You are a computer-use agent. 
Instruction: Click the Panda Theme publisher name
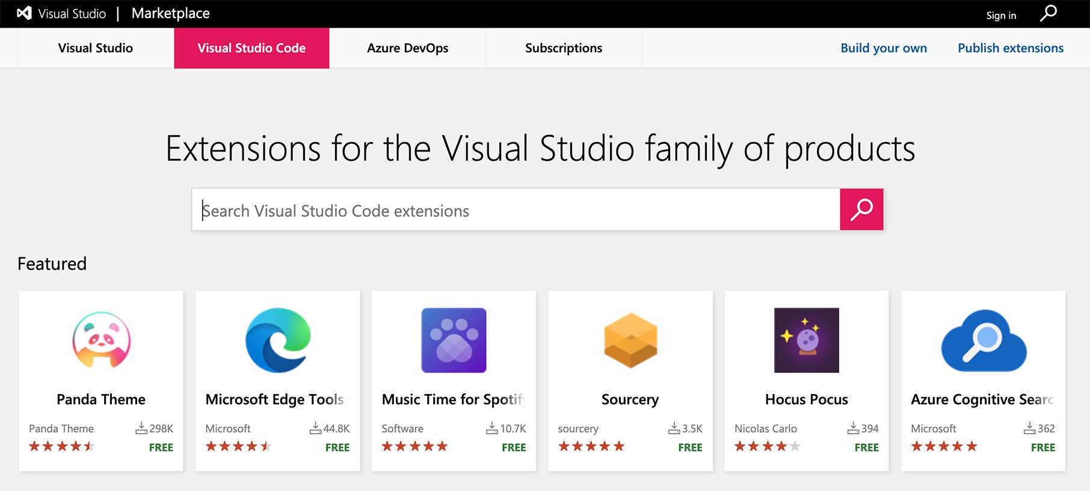61,428
